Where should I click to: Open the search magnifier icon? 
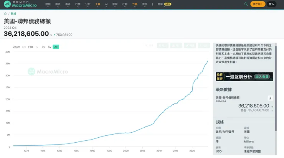(x=246, y=4)
